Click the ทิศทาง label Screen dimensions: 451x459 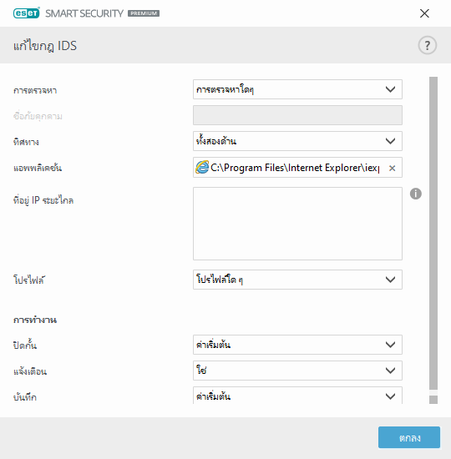click(x=26, y=142)
